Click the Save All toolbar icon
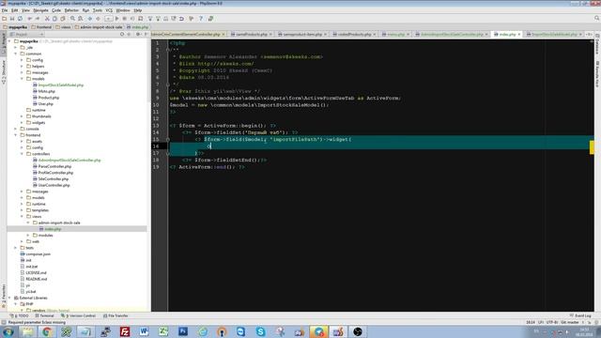The image size is (601, 338). click(12, 19)
